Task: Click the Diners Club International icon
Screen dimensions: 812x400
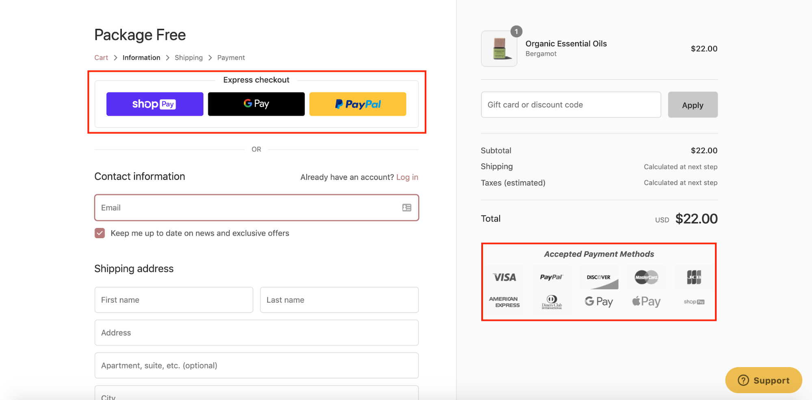Action: click(x=551, y=301)
